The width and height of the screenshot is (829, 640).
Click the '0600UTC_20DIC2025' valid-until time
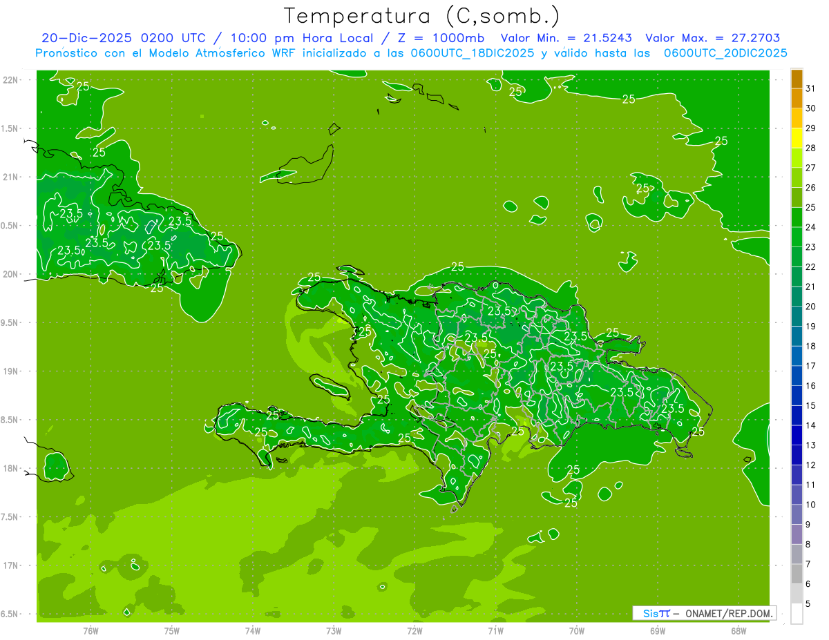pos(725,53)
